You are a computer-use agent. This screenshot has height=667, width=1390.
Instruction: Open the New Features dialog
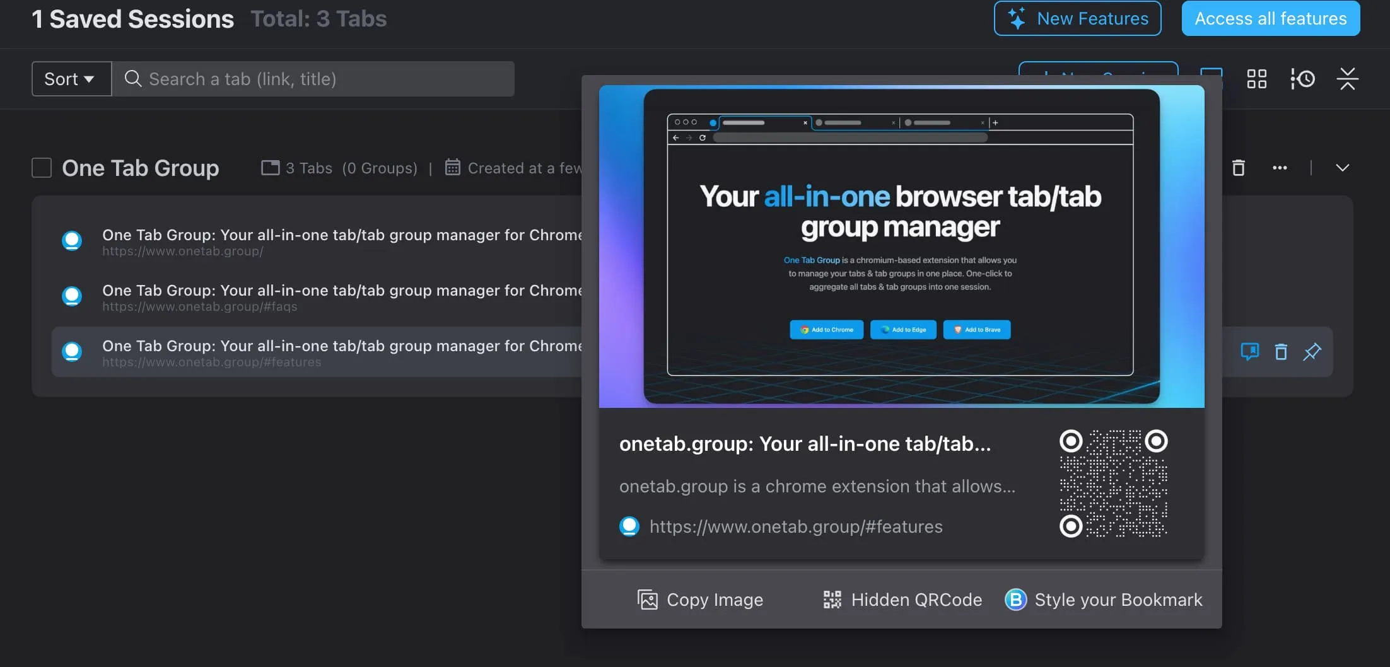1077,18
